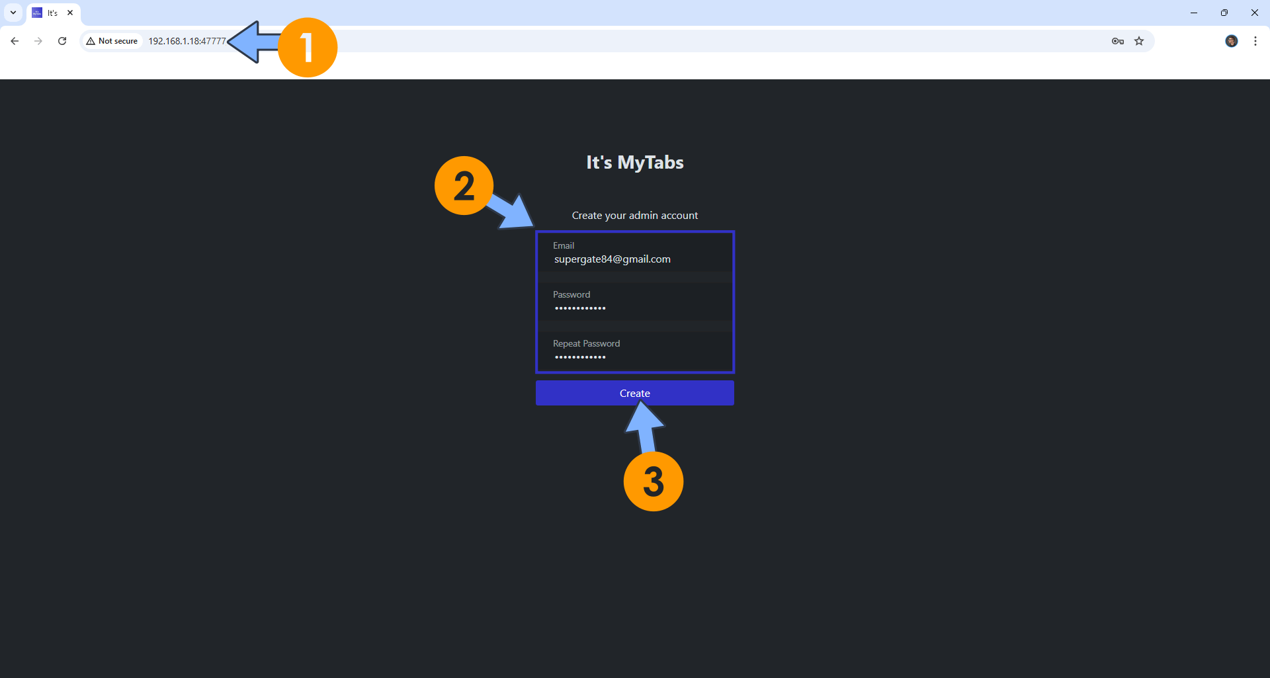Click the Create your admin account heading
1270x678 pixels.
coord(634,215)
